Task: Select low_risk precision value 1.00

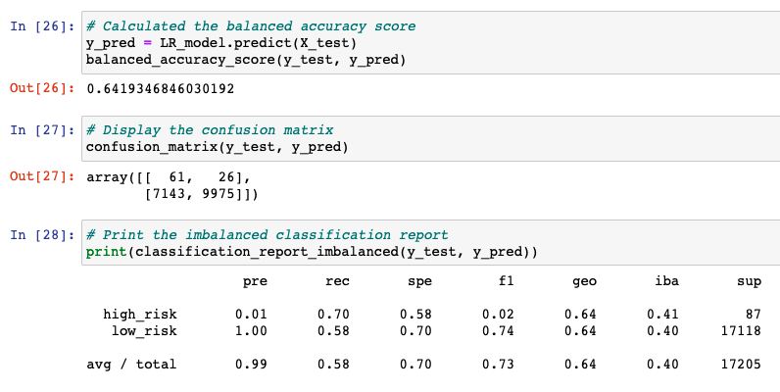Action: point(251,331)
